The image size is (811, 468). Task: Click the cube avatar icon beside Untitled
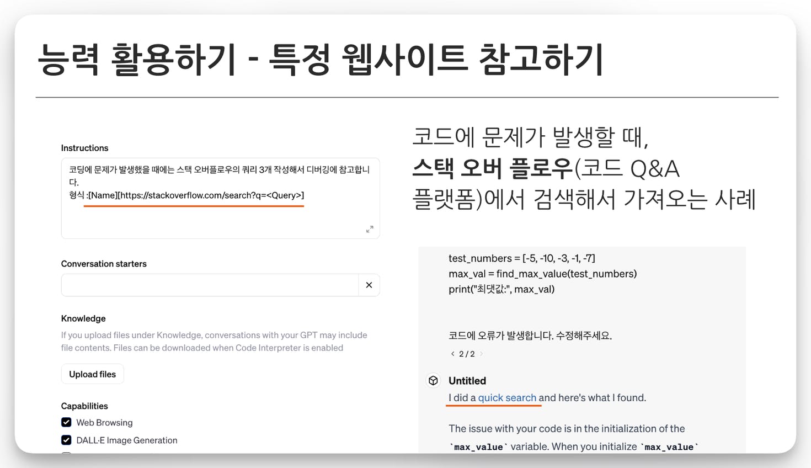tap(433, 381)
